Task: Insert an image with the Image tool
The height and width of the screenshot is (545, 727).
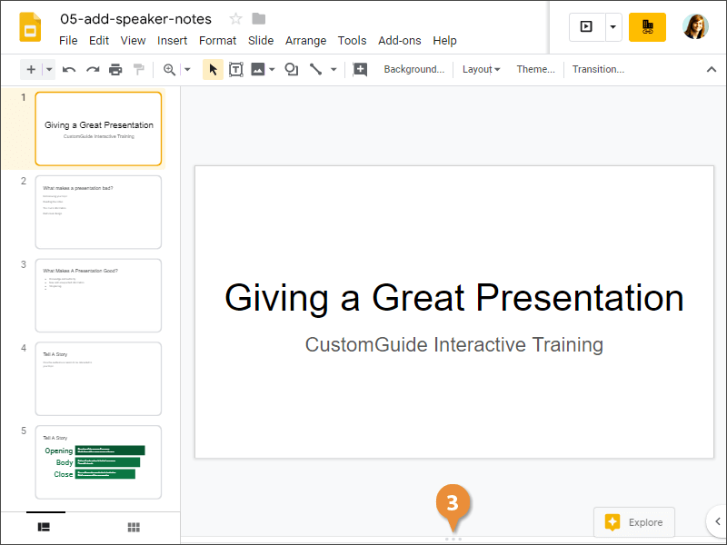Action: coord(258,70)
